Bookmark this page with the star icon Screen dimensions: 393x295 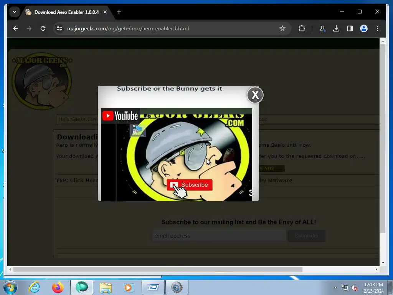point(282,28)
